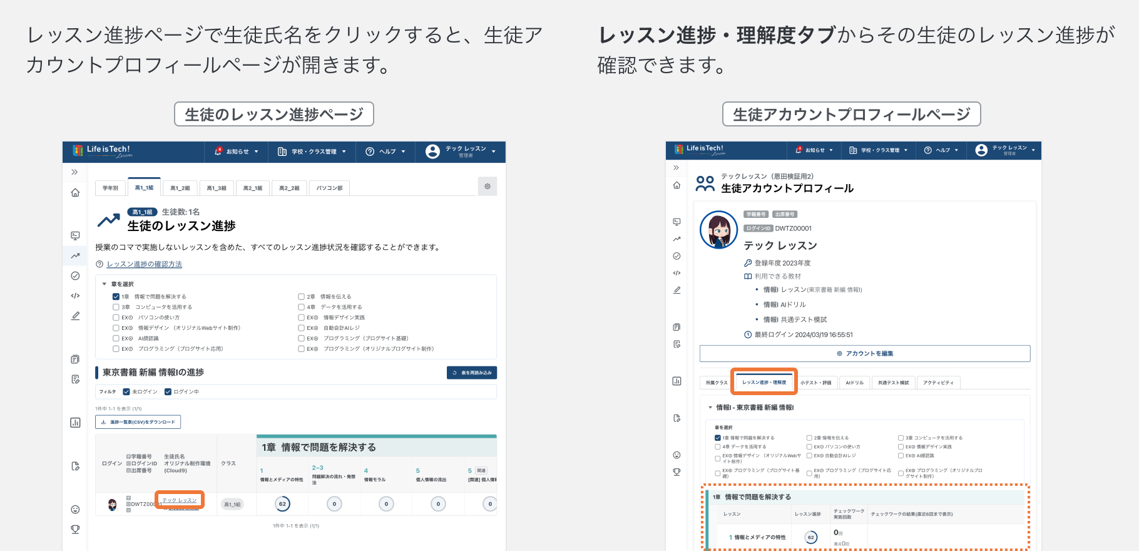This screenshot has height=551, width=1139.
Task: Check EX 自動会計AIレジ on progress page
Action: point(301,328)
